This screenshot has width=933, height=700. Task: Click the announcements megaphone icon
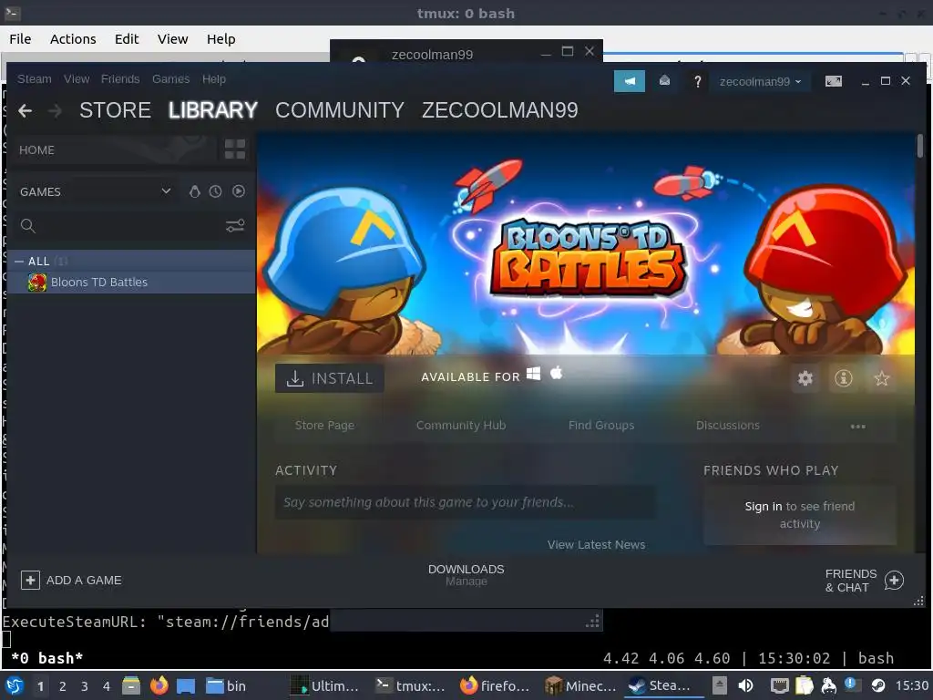(630, 81)
